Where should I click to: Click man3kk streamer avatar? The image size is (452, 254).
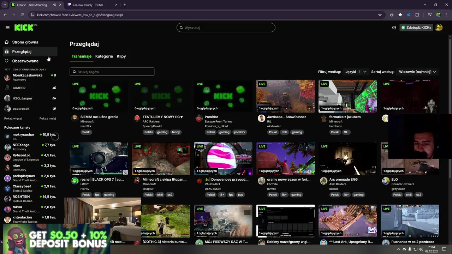tap(75, 118)
